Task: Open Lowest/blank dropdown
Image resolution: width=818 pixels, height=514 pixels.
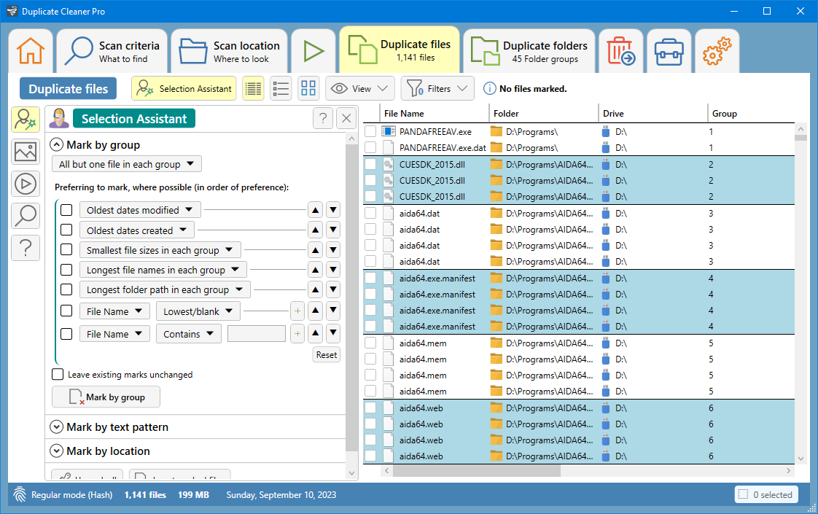Action: (198, 311)
